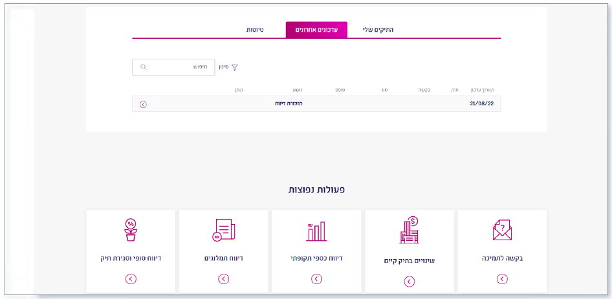Click the circled arrow under שינויים בתיק קיים
Viewport: 612px width, 299px height.
(409, 281)
